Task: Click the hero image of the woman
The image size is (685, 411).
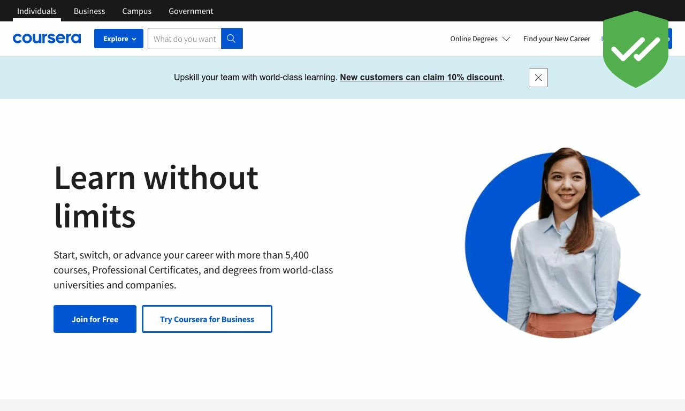Action: (x=553, y=243)
